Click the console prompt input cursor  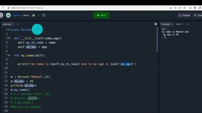pyautogui.click(x=165, y=38)
